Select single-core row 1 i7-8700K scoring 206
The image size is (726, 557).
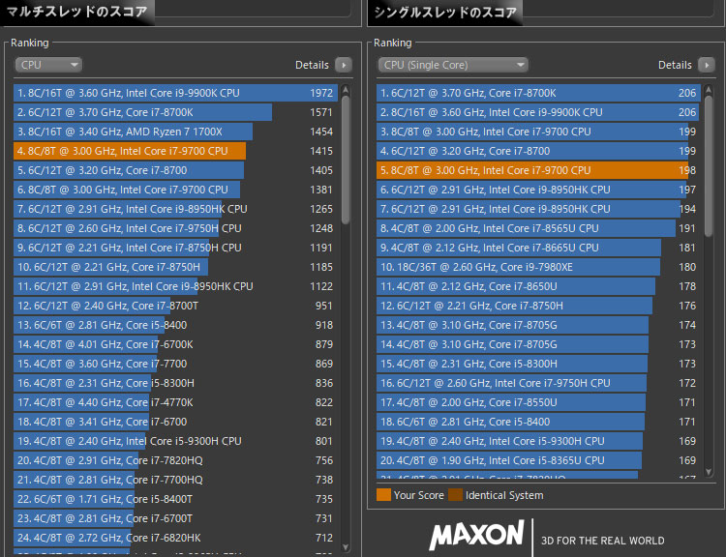click(538, 93)
